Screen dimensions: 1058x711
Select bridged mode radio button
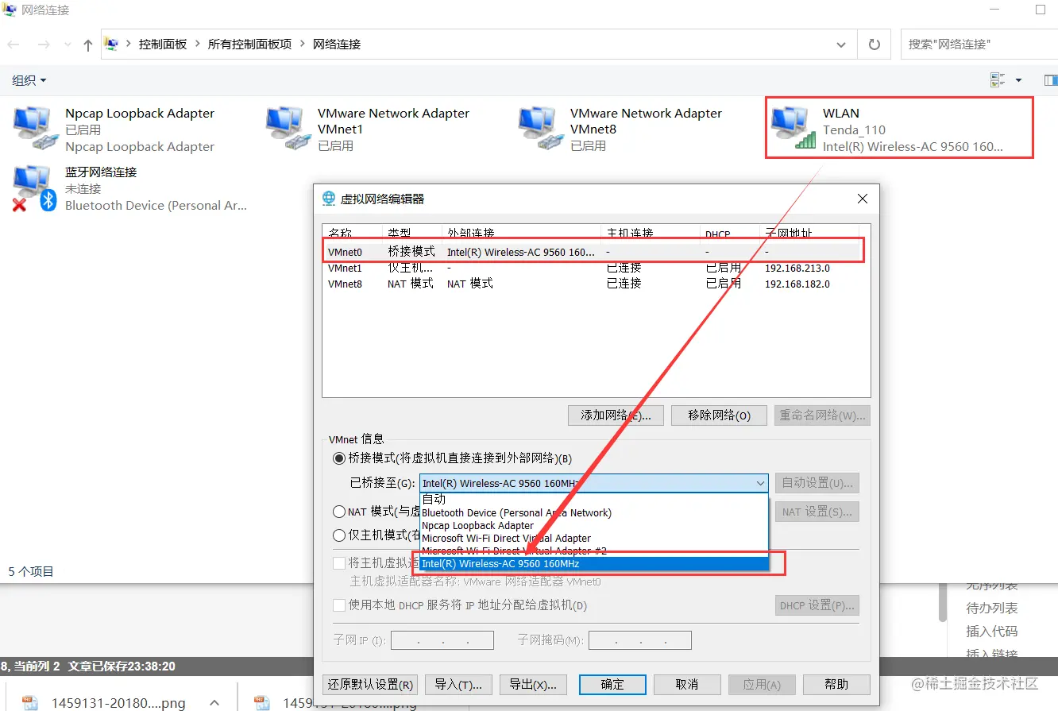coord(339,458)
